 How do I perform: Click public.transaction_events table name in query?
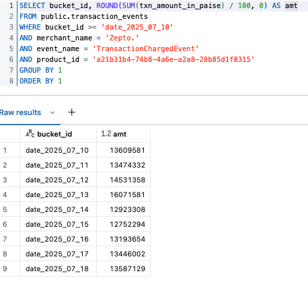point(94,16)
